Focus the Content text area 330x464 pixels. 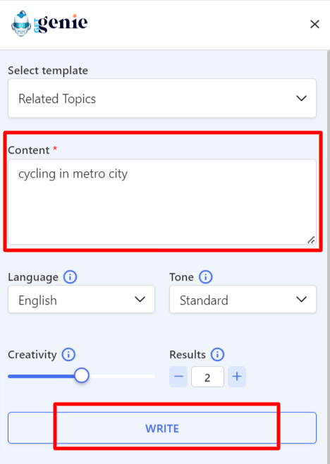[162, 202]
